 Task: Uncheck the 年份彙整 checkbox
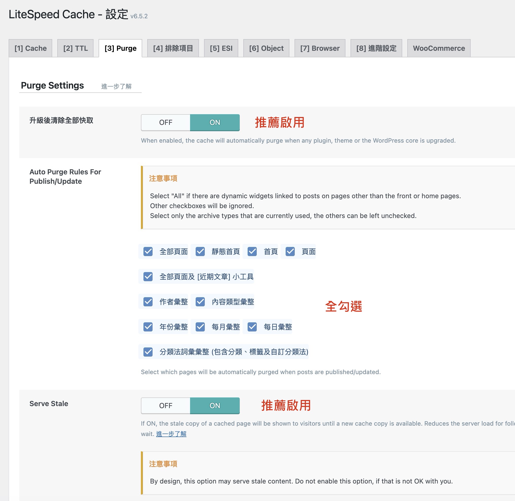click(148, 327)
